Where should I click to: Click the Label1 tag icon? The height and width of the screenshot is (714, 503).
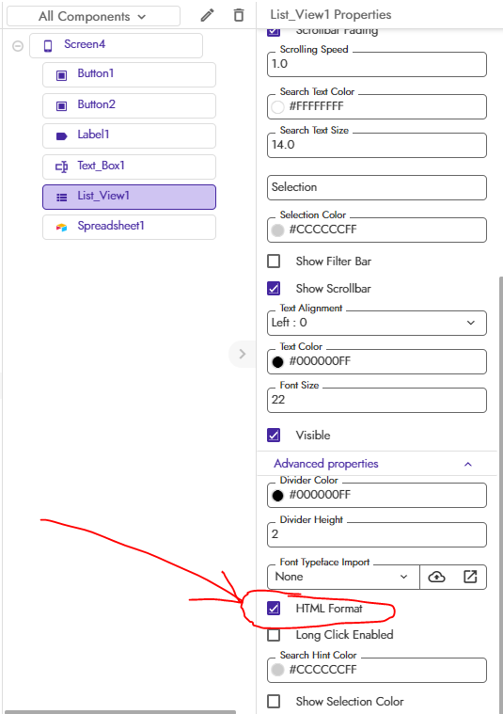pos(61,135)
